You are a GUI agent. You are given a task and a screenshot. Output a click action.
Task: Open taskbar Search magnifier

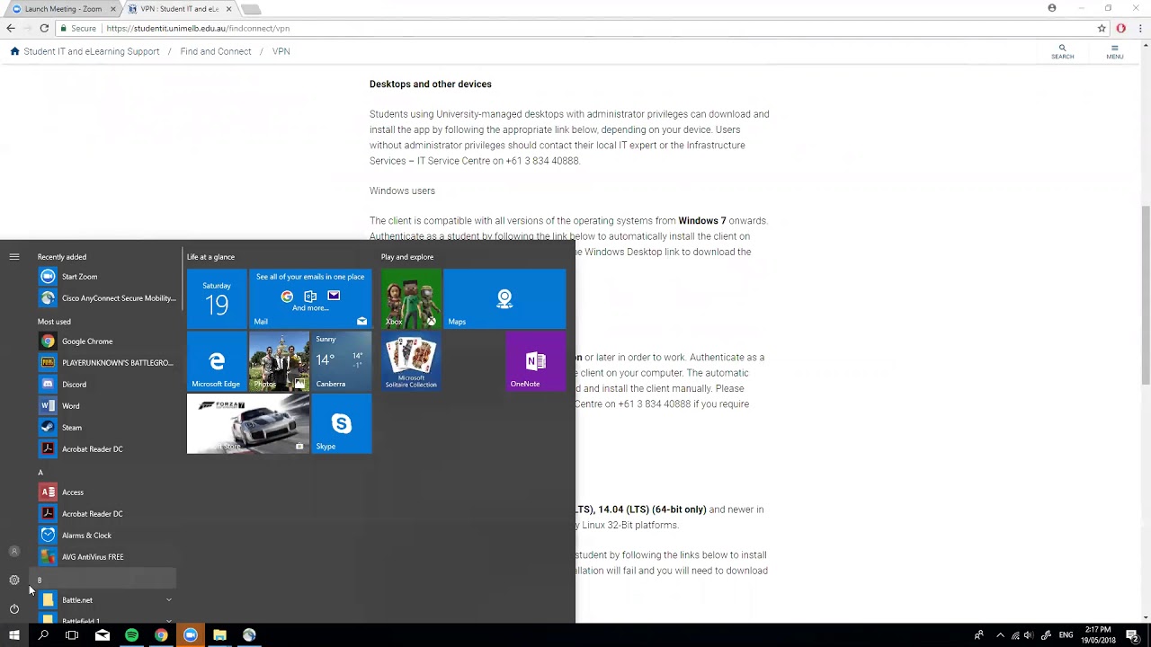(x=43, y=635)
